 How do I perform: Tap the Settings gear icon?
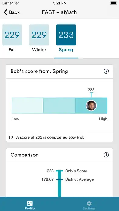89,203
